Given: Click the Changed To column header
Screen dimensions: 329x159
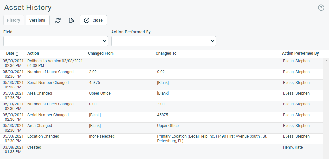Looking at the screenshot, I should click(x=166, y=53).
